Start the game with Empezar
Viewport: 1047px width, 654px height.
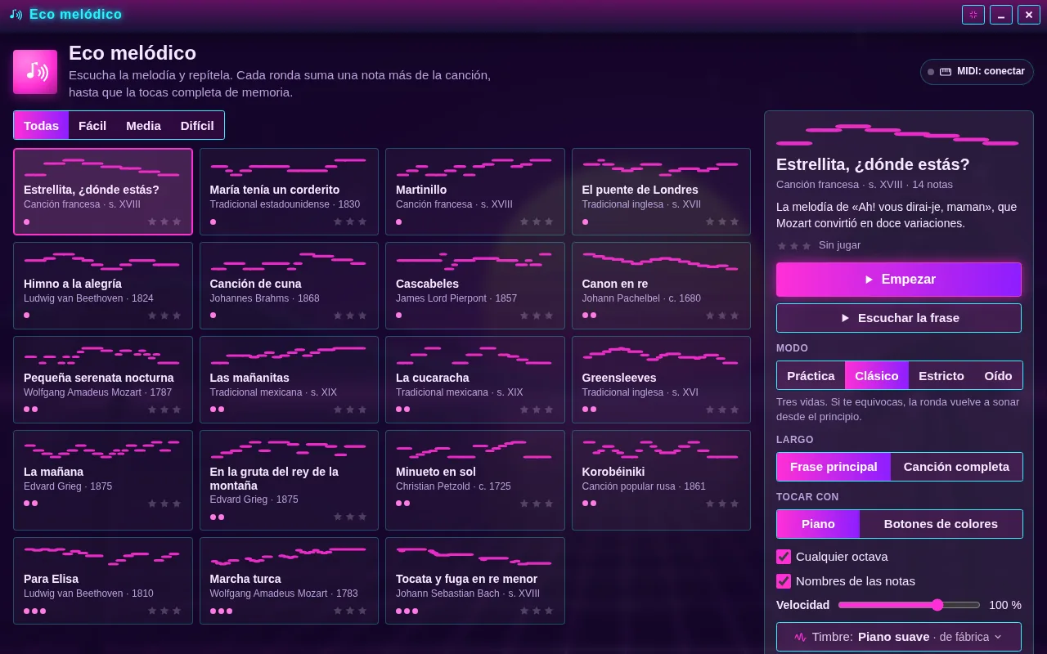(899, 280)
